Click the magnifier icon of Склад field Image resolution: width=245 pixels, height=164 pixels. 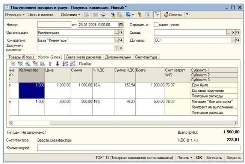pyautogui.click(x=238, y=33)
